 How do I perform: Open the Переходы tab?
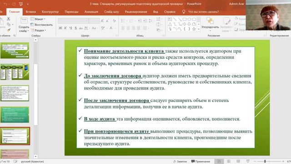tap(71, 12)
